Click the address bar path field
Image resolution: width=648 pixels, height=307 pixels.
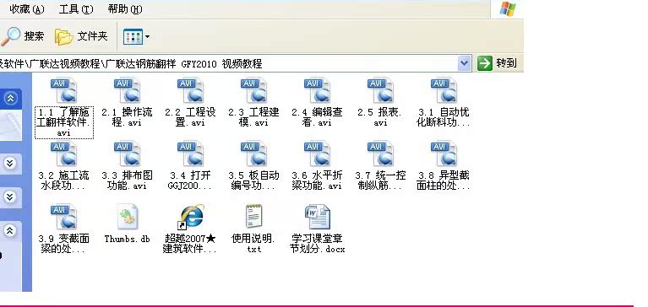[229, 63]
